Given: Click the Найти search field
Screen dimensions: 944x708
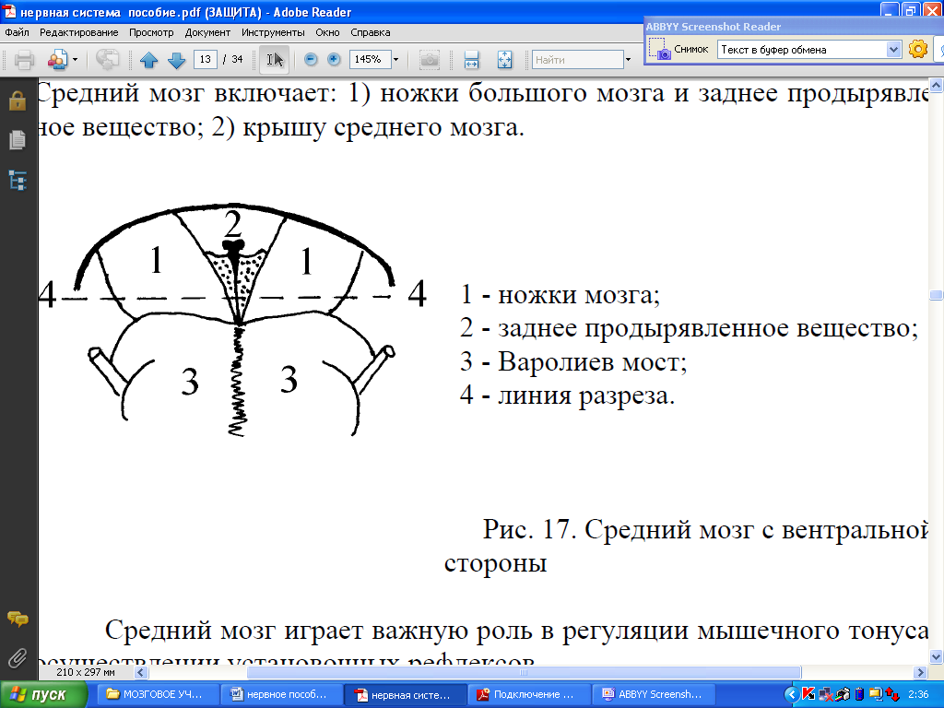Looking at the screenshot, I should click(x=577, y=60).
